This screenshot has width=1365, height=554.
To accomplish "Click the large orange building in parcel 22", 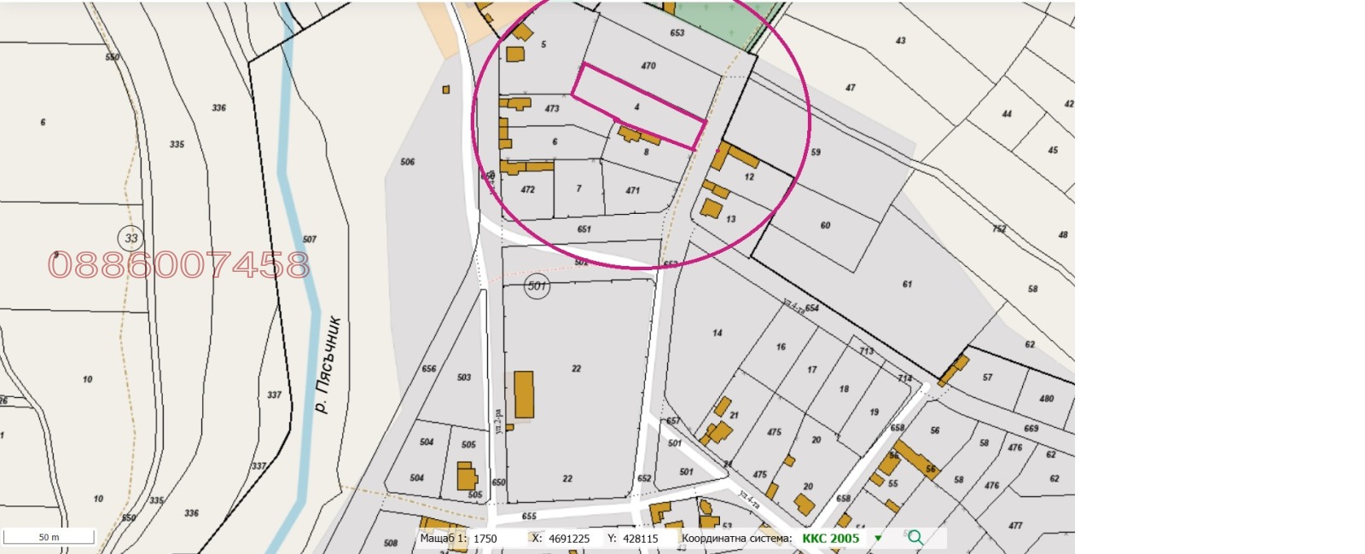I will tap(524, 395).
